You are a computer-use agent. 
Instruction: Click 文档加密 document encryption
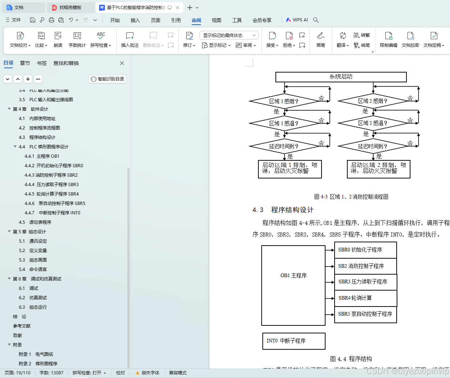410,40
